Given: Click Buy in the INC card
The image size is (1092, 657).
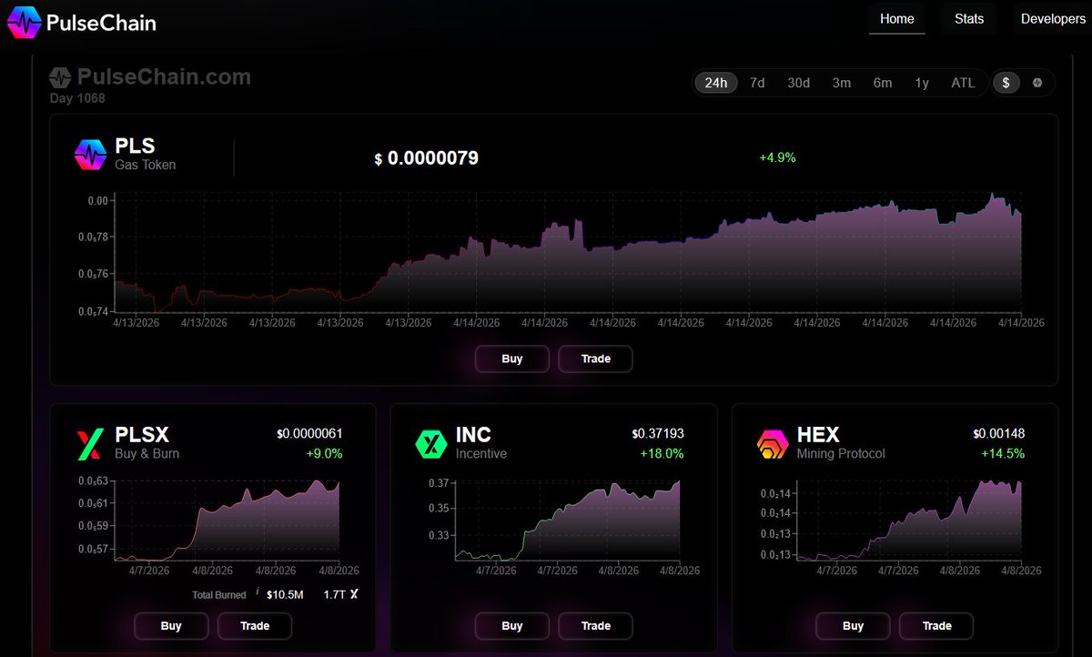Looking at the screenshot, I should tap(512, 626).
